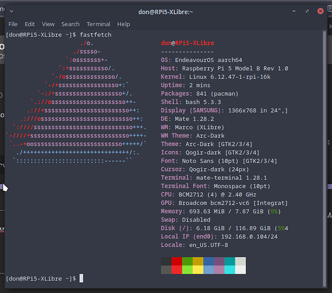This screenshot has height=293, width=332.
Task: Click the terminal cursor at the bottom prompt
Action: click(x=81, y=278)
